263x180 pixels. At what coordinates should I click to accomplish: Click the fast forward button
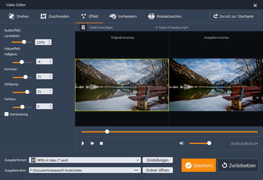(92, 143)
